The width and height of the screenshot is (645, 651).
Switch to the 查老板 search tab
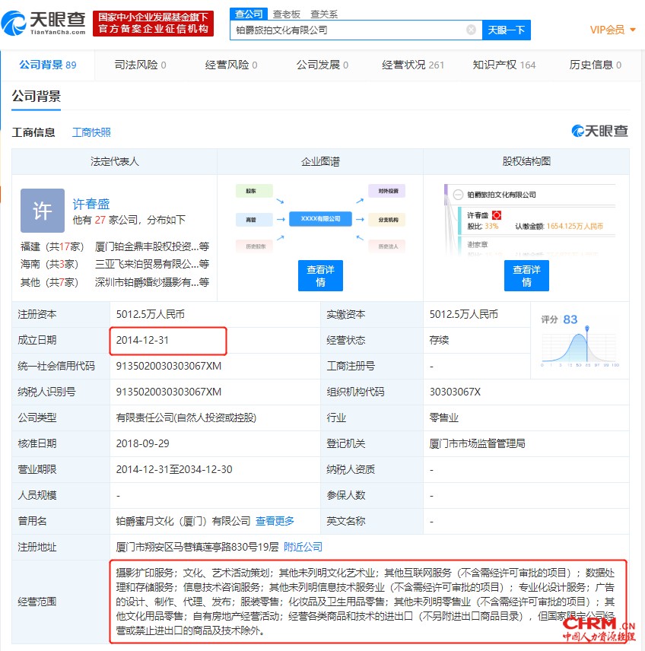(287, 14)
